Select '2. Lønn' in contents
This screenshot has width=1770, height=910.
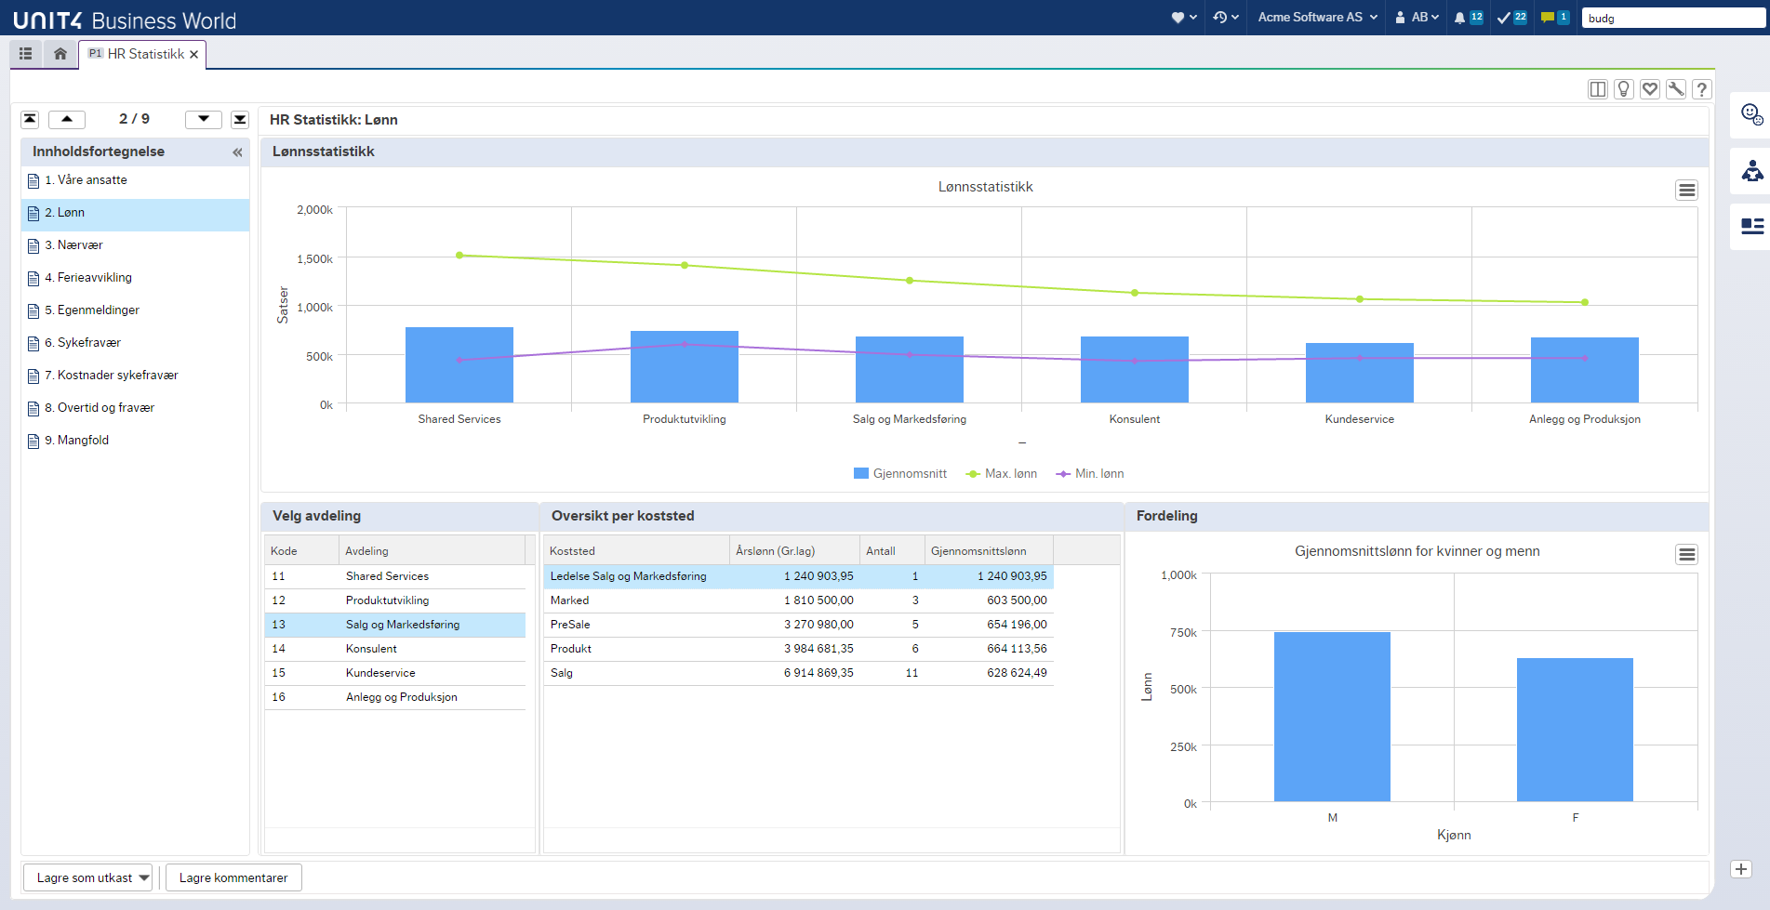[x=135, y=213]
